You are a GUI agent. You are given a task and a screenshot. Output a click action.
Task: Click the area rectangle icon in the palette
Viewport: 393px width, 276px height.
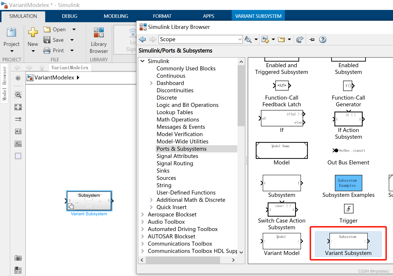click(x=18, y=156)
